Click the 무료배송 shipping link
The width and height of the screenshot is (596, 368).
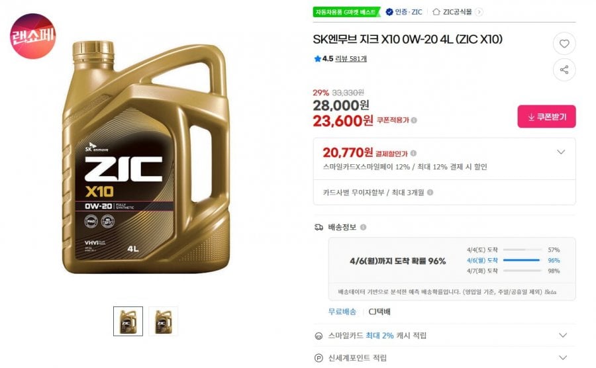click(342, 312)
